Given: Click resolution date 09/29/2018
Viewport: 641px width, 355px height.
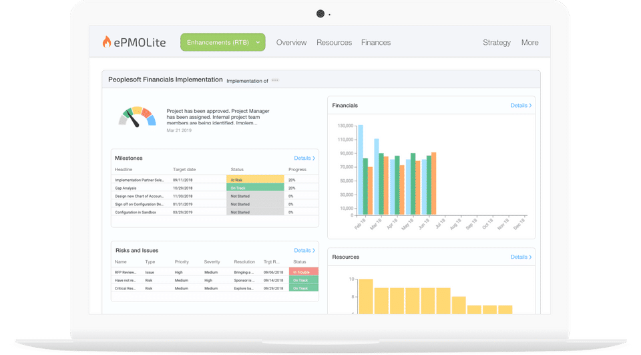Looking at the screenshot, I should 273,288.
